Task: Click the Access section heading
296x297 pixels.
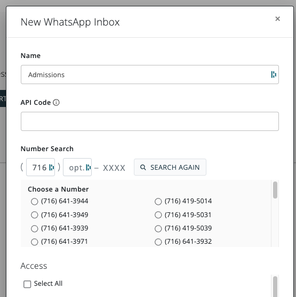Action: click(34, 266)
